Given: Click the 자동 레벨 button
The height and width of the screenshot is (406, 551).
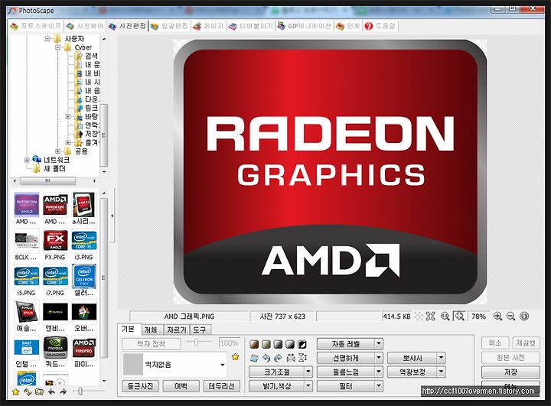Looking at the screenshot, I should pos(346,344).
